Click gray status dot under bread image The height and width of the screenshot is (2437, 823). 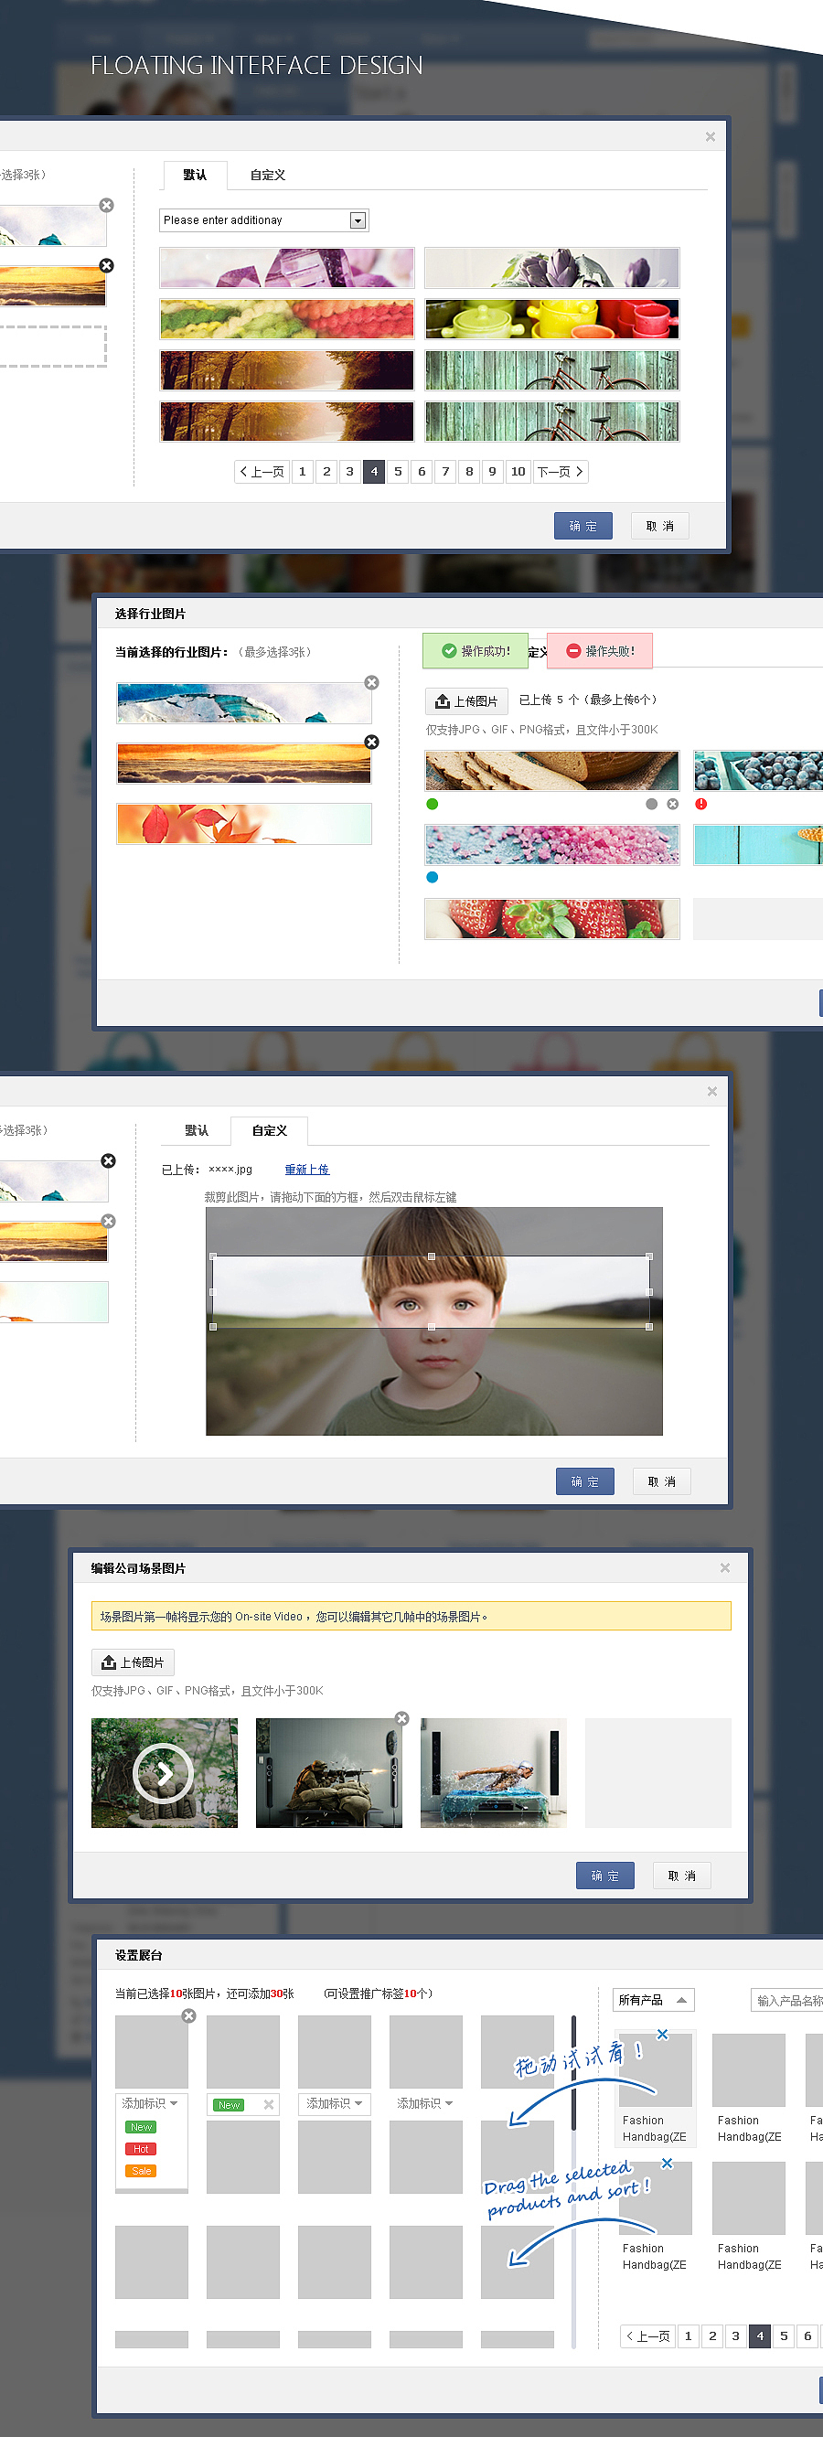(651, 804)
